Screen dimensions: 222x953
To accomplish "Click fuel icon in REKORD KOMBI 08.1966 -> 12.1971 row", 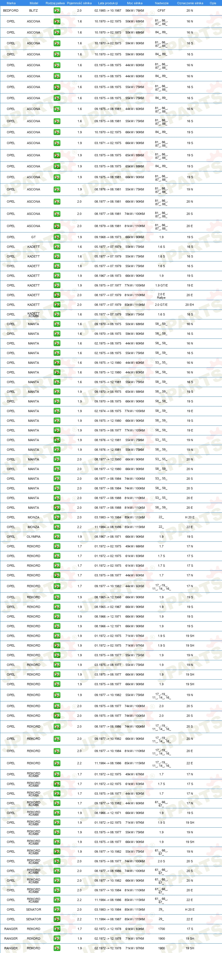I will 56,813.
